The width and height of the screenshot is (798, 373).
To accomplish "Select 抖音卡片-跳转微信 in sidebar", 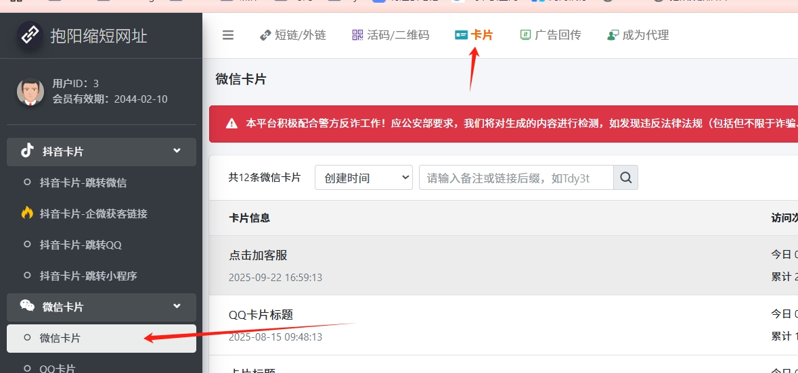I will pyautogui.click(x=83, y=182).
